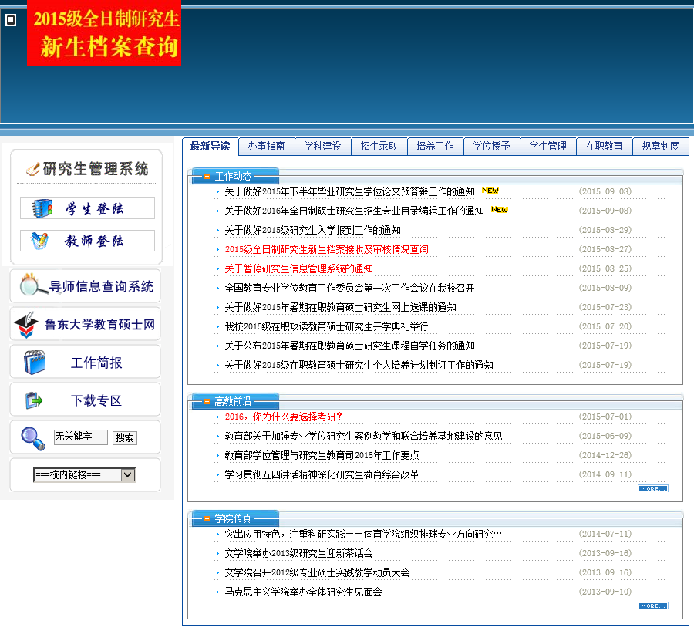The width and height of the screenshot is (694, 631).
Task: Open 文学院举办2013级研究生迎新茶话会
Action: click(x=298, y=553)
